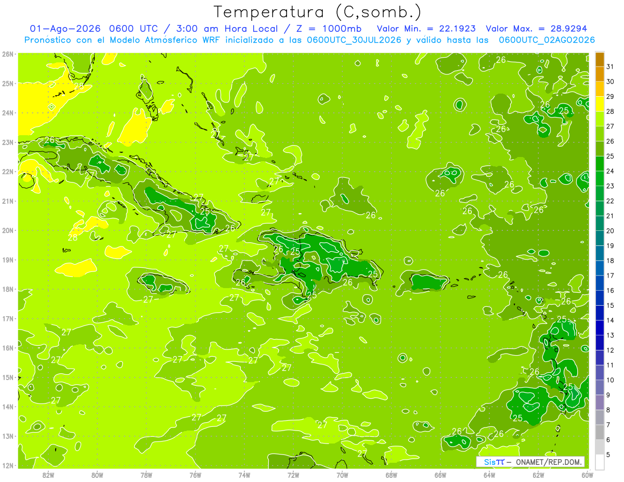Click the legend value "5" on the colorbar
This screenshot has height=482, width=624.
pos(609,454)
